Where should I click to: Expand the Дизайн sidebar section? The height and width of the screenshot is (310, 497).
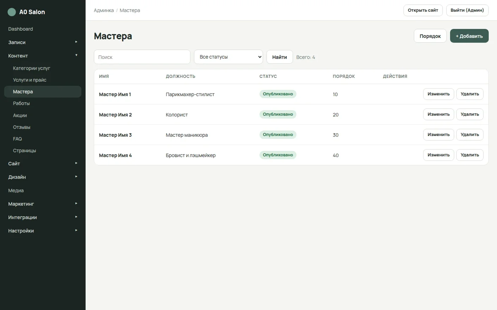click(43, 177)
